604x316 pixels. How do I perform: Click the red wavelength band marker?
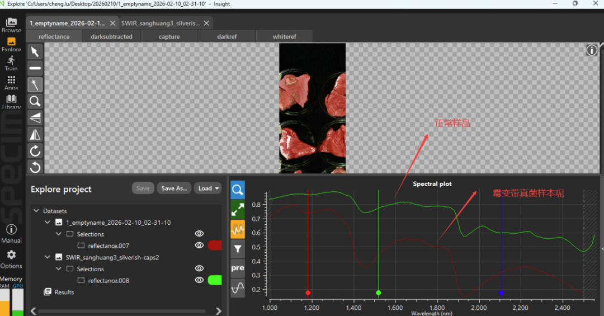[308, 293]
